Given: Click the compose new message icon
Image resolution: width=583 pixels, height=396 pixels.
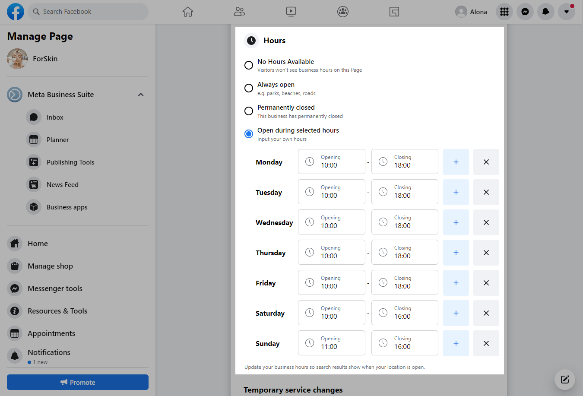Looking at the screenshot, I should 565,380.
